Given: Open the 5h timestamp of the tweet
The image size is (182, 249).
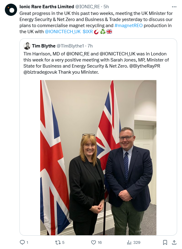Looking at the screenshot, I should [x=106, y=7].
